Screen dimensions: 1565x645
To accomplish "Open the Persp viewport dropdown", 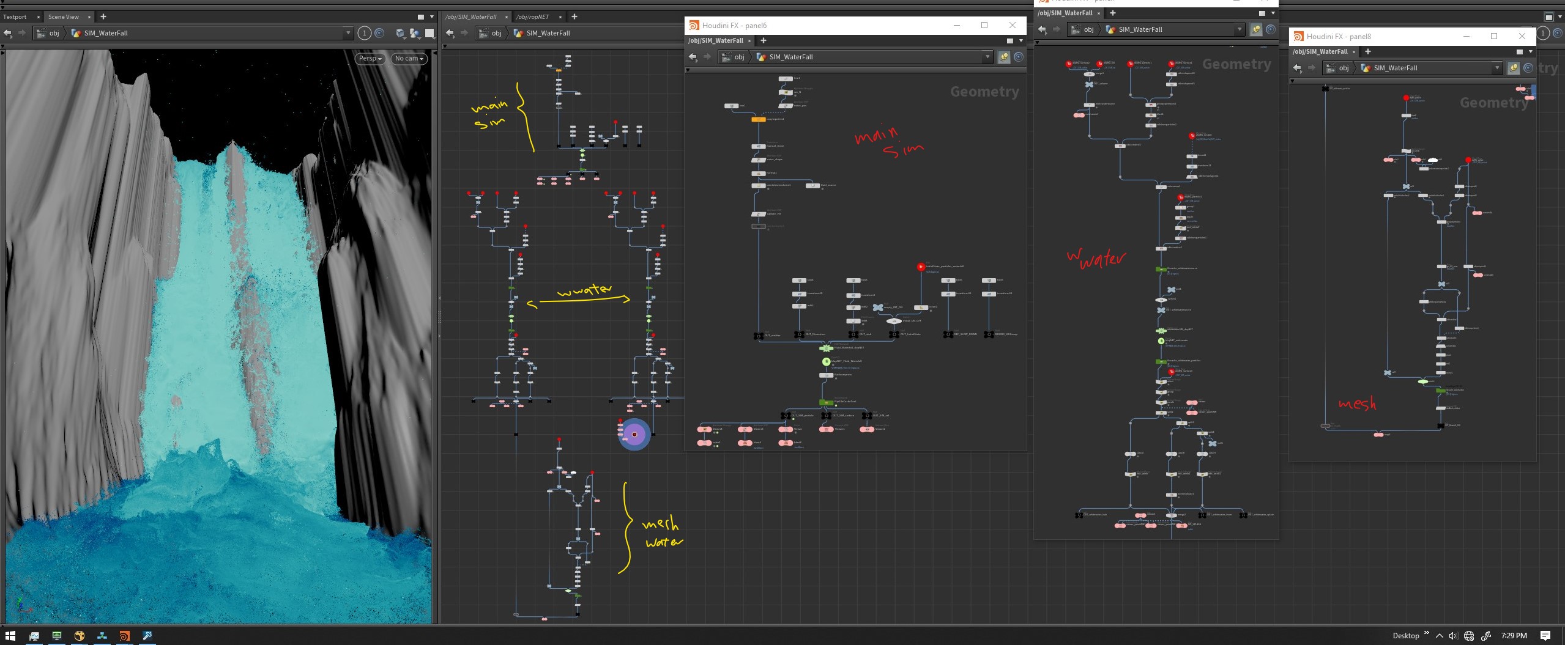I will 370,58.
